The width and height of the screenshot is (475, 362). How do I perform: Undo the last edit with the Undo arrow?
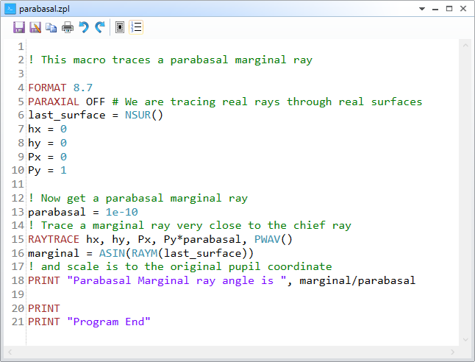(x=84, y=27)
